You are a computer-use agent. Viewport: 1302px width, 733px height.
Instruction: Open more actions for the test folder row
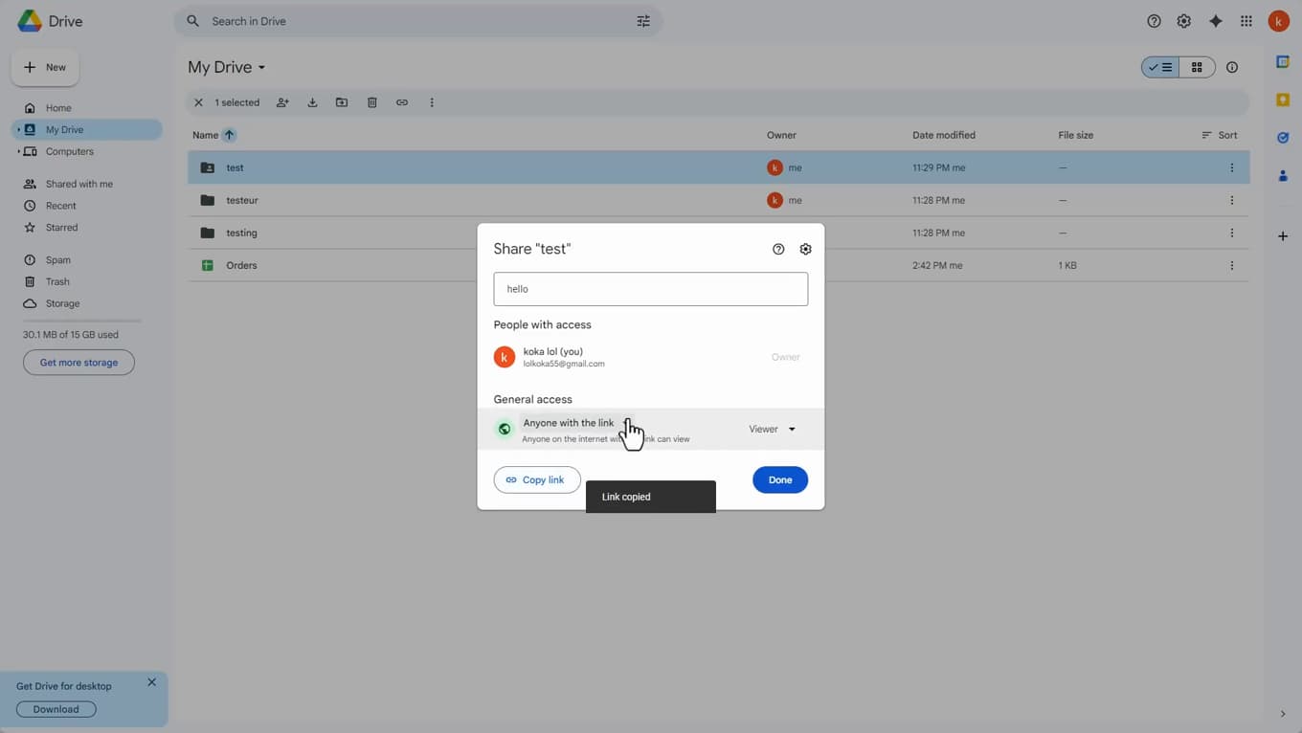[x=1232, y=167]
